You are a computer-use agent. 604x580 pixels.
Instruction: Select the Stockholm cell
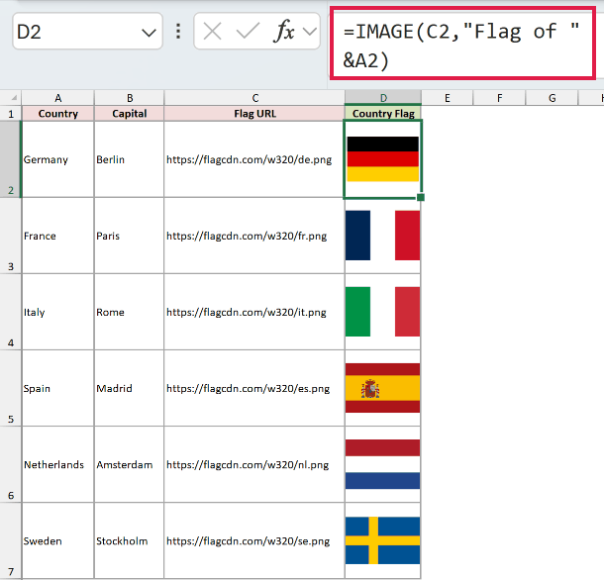[x=130, y=540]
